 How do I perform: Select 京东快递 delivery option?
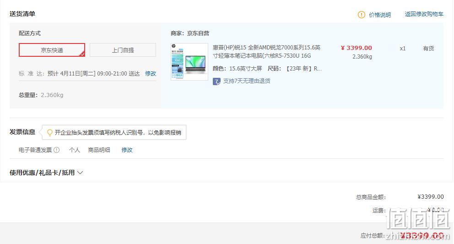tap(52, 50)
